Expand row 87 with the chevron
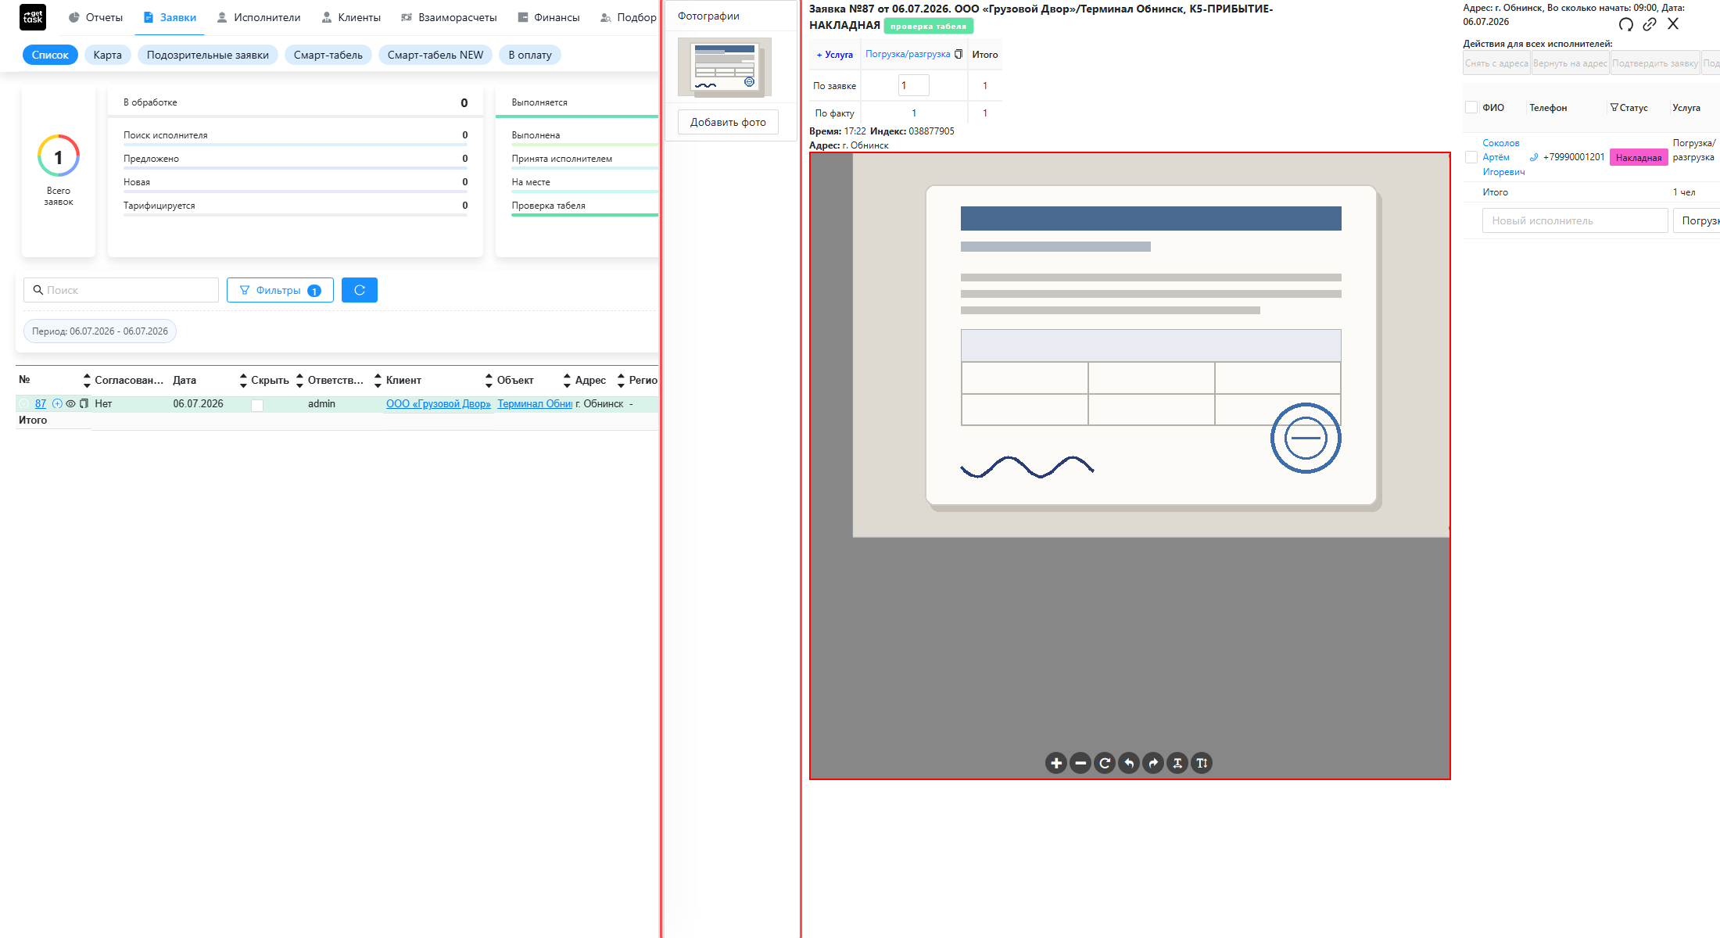 [x=23, y=404]
